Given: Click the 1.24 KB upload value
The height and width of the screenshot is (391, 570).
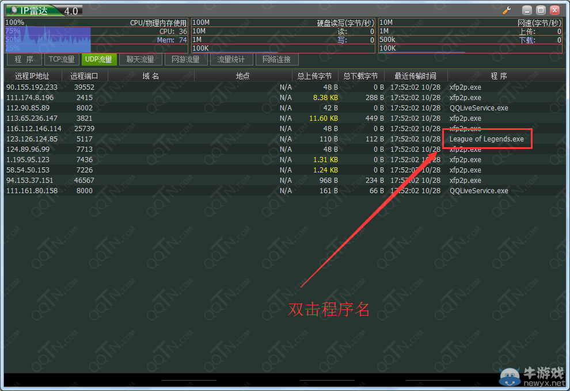Looking at the screenshot, I should coord(325,170).
